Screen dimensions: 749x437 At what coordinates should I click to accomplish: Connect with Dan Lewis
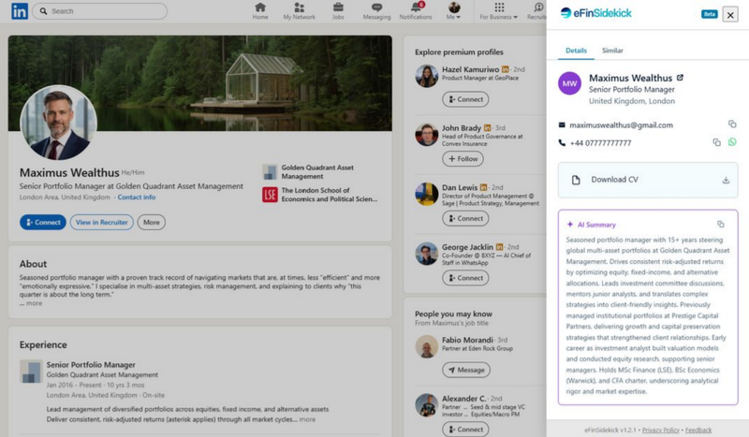pos(465,218)
